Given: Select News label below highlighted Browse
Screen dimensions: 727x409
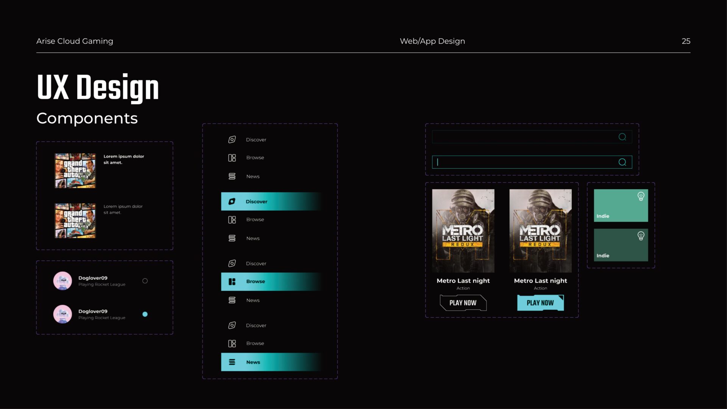Looking at the screenshot, I should (253, 300).
